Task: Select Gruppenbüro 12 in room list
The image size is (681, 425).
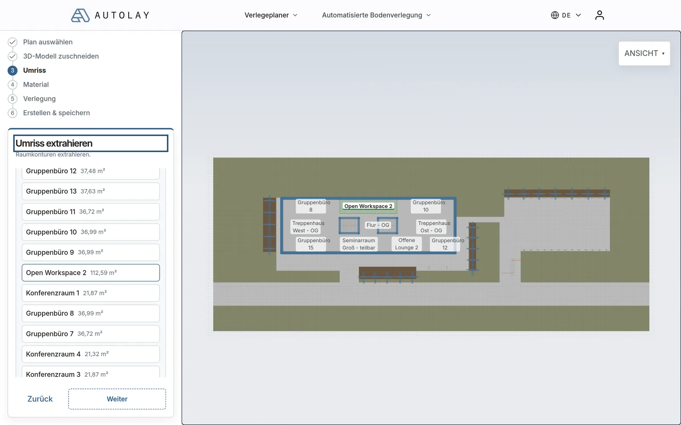Action: tap(91, 173)
